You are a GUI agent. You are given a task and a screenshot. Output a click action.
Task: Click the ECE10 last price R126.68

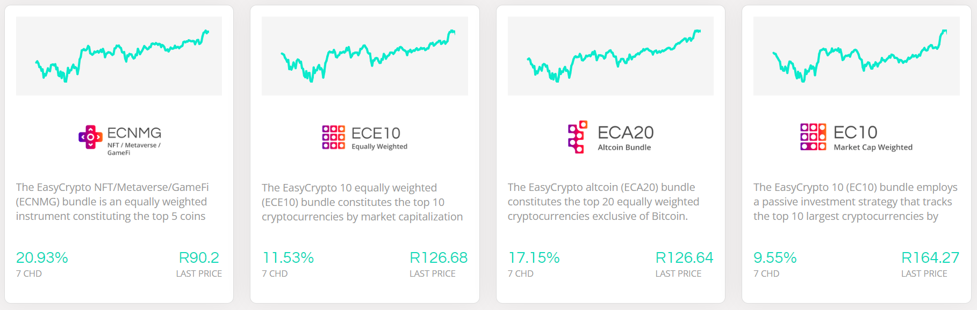pos(439,258)
